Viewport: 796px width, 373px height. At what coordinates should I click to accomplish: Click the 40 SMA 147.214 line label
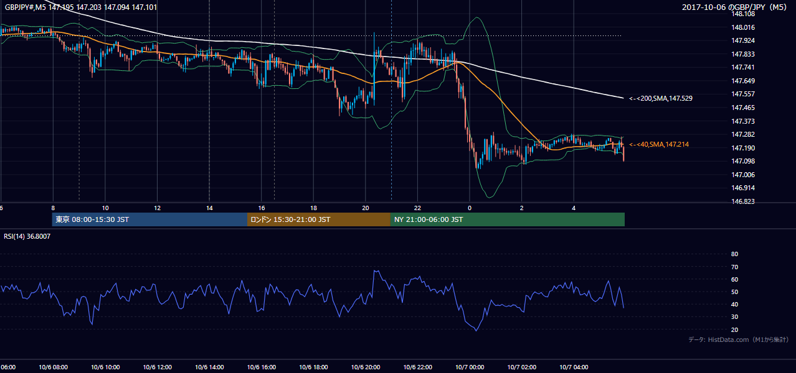click(659, 144)
